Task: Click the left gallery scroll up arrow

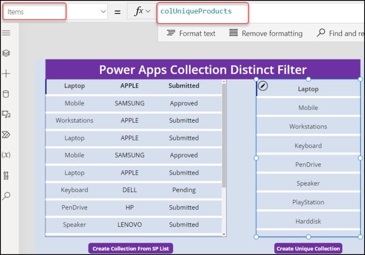Action: click(x=224, y=81)
